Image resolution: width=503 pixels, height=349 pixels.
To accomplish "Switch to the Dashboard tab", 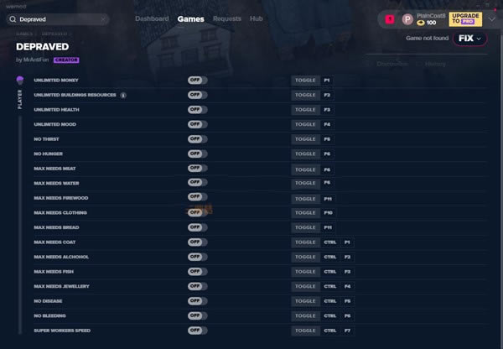I will [152, 18].
